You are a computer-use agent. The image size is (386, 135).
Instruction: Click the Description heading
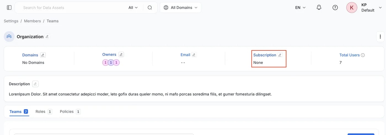19,84
